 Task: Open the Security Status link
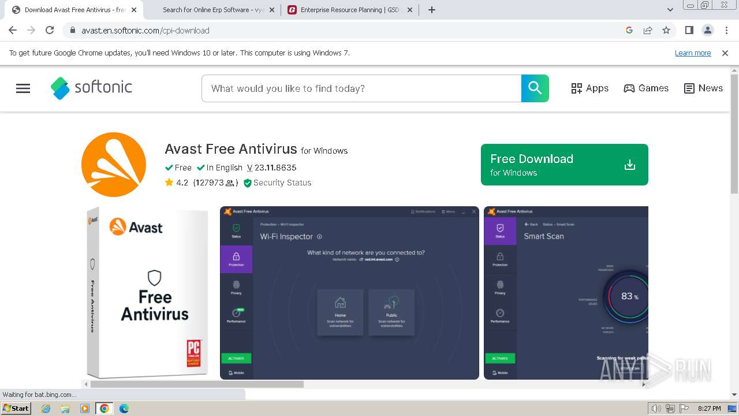277,183
